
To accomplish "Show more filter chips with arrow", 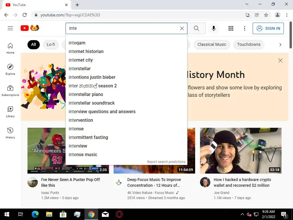I will click(280, 45).
